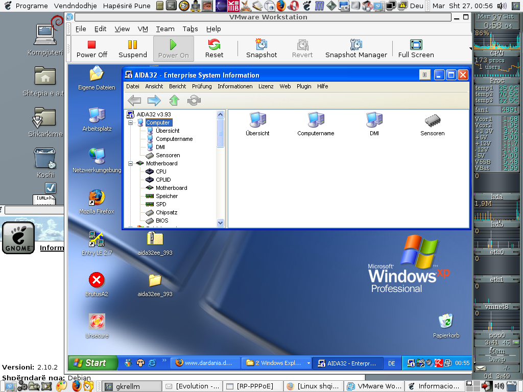Open the Sensoren chip icon in right pane
The height and width of the screenshot is (392, 523).
coord(432,124)
